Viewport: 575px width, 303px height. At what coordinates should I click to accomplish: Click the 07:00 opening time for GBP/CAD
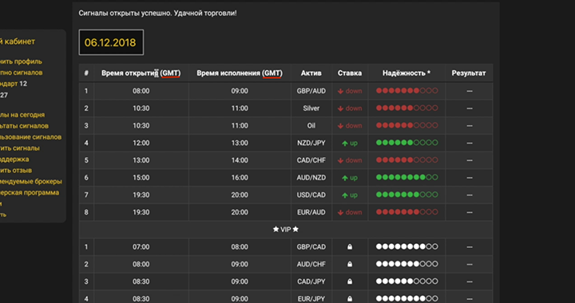(x=141, y=247)
